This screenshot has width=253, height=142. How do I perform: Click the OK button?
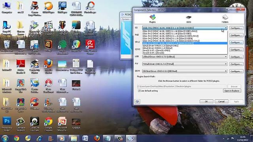(x=206, y=102)
